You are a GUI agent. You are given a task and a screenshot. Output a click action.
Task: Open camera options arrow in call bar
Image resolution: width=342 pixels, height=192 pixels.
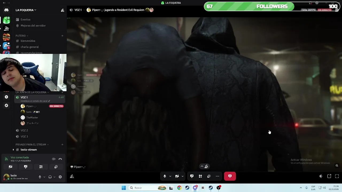tap(182, 176)
